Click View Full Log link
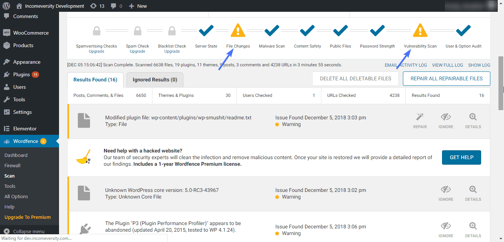 click(x=448, y=65)
